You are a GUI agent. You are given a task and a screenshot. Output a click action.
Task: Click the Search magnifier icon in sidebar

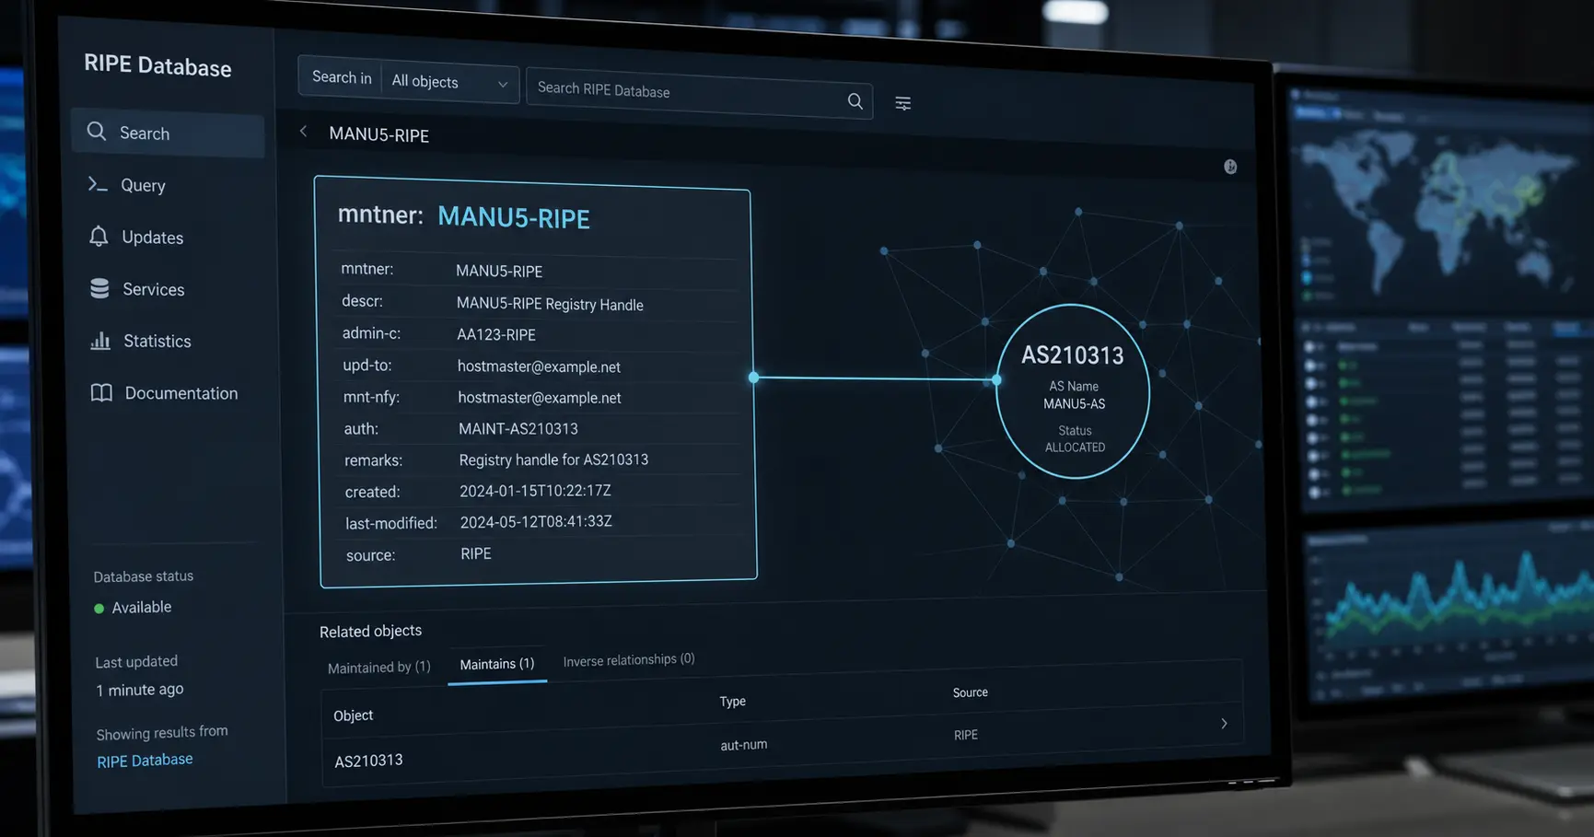pos(97,132)
